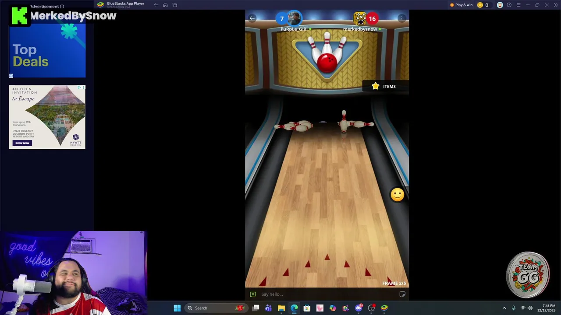
Task: Click the Advertisement info icon
Action: click(62, 7)
